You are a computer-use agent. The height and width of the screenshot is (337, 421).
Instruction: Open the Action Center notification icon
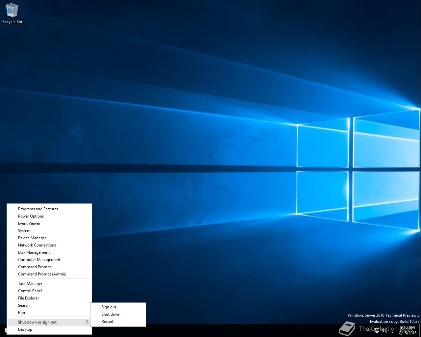(x=392, y=330)
